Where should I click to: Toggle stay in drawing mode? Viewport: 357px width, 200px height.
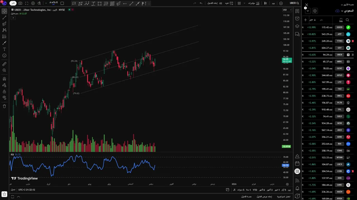click(x=4, y=85)
